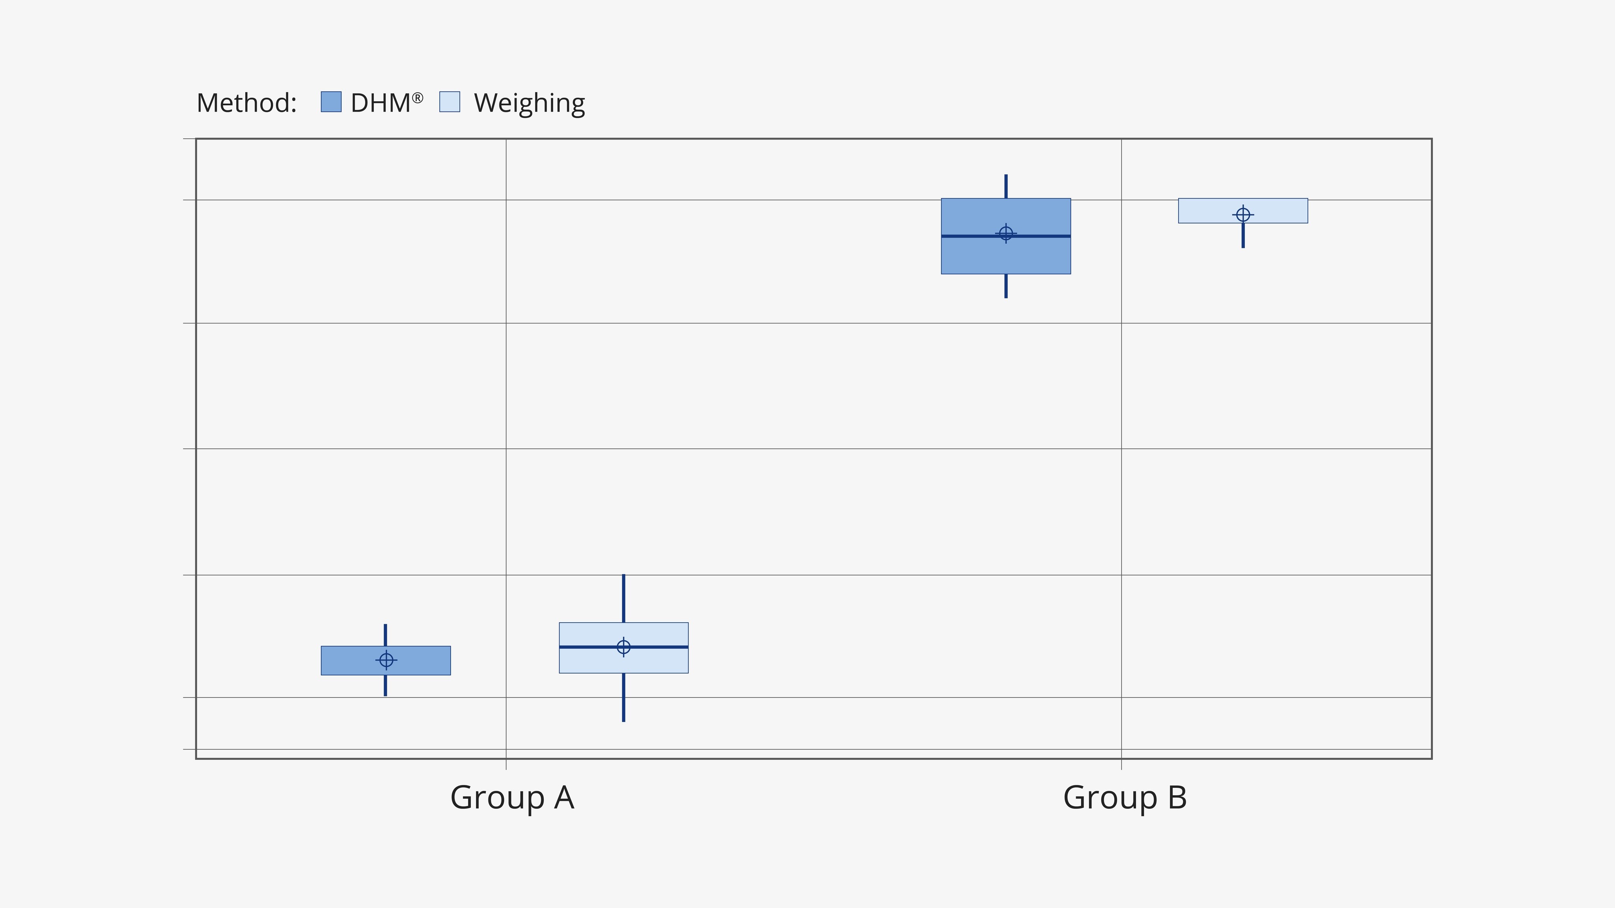
Task: Click the Group B tick mark on x-axis
Action: (x=1121, y=764)
